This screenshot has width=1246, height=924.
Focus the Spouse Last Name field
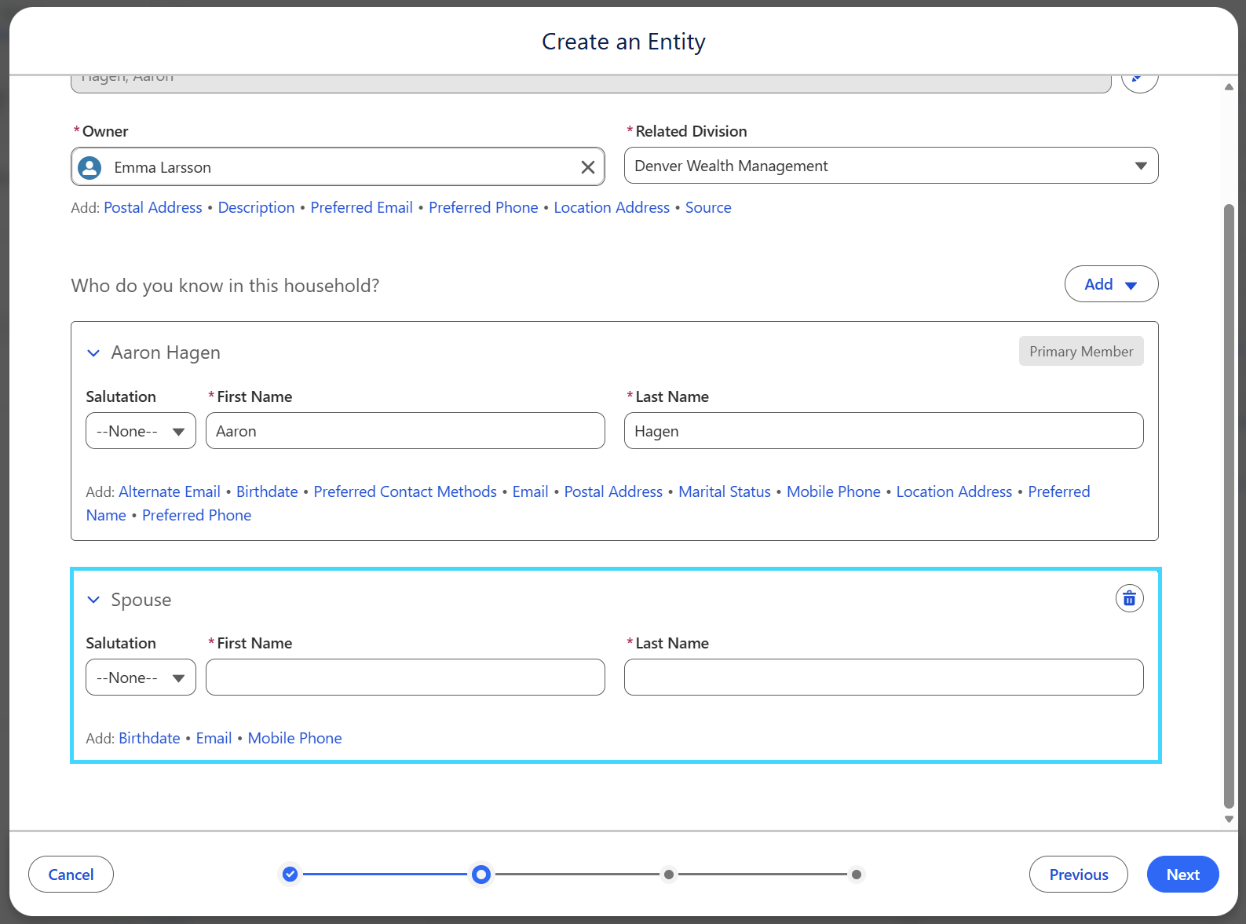pos(883,677)
